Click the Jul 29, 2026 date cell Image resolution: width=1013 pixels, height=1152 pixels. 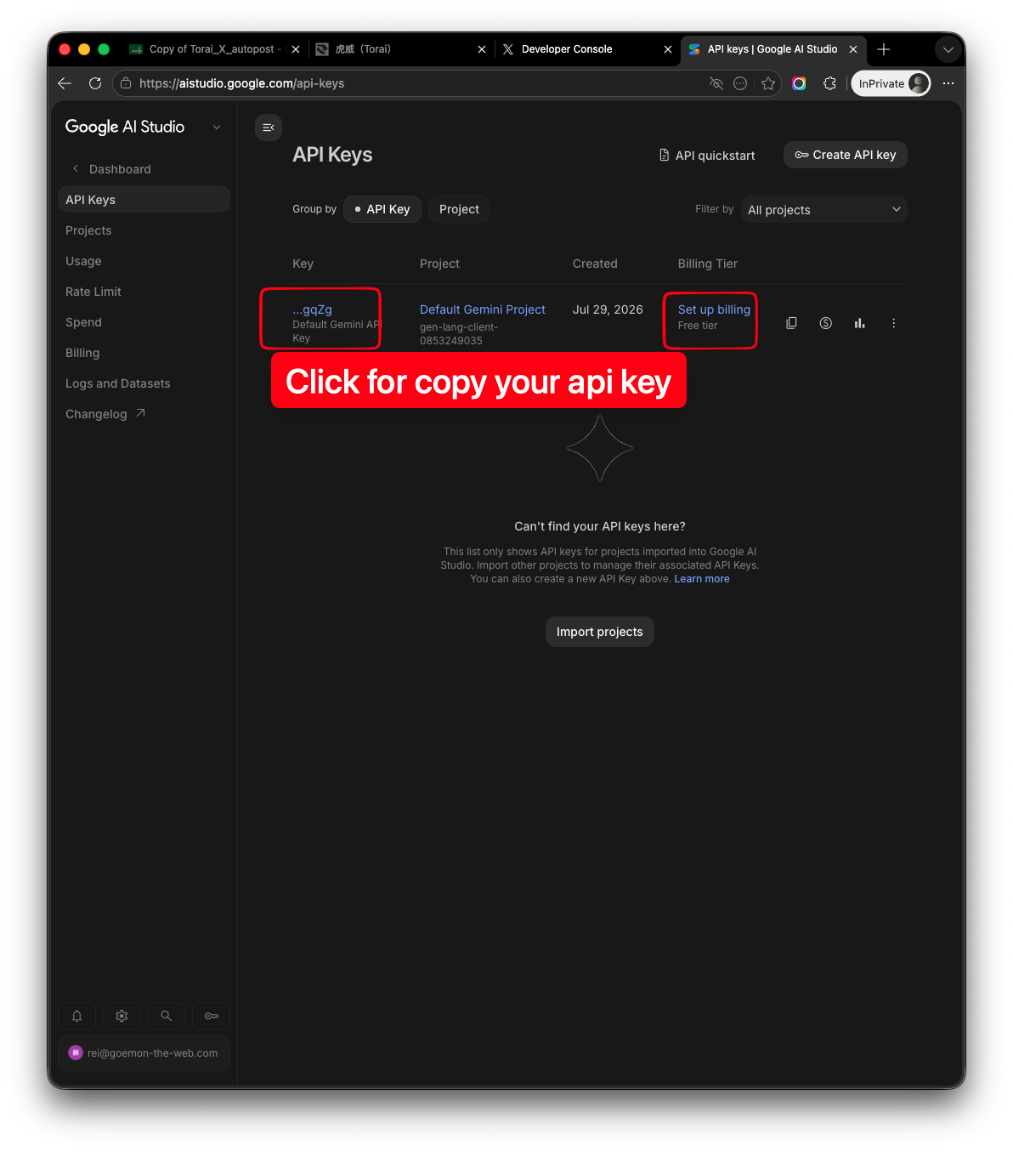(x=608, y=309)
